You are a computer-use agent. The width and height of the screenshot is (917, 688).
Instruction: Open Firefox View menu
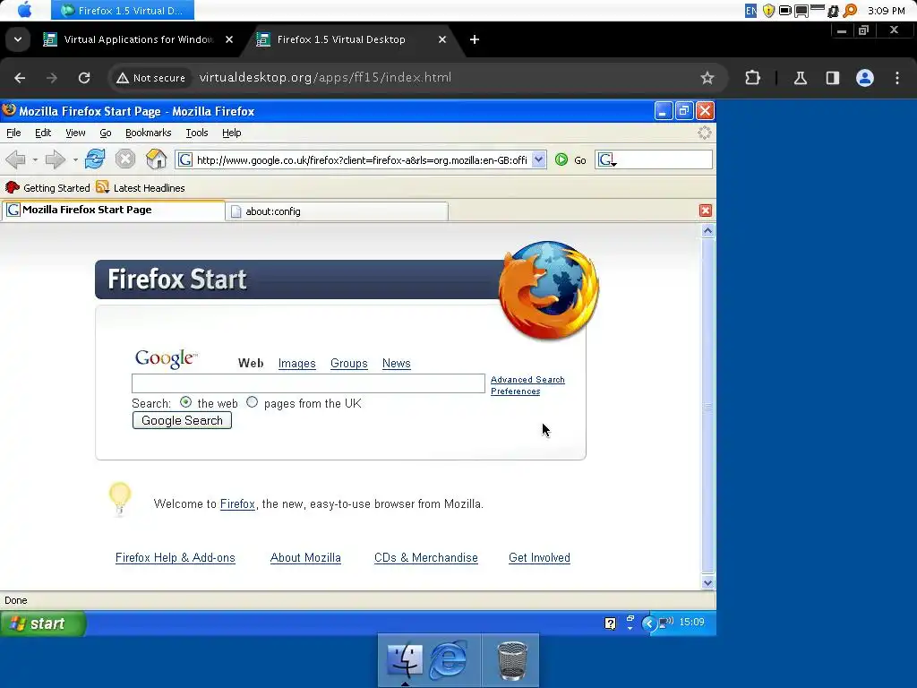click(x=75, y=133)
